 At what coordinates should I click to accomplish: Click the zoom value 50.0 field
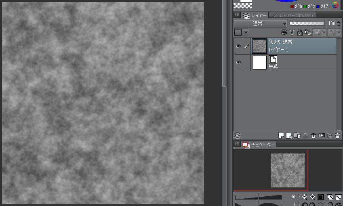click(x=295, y=197)
